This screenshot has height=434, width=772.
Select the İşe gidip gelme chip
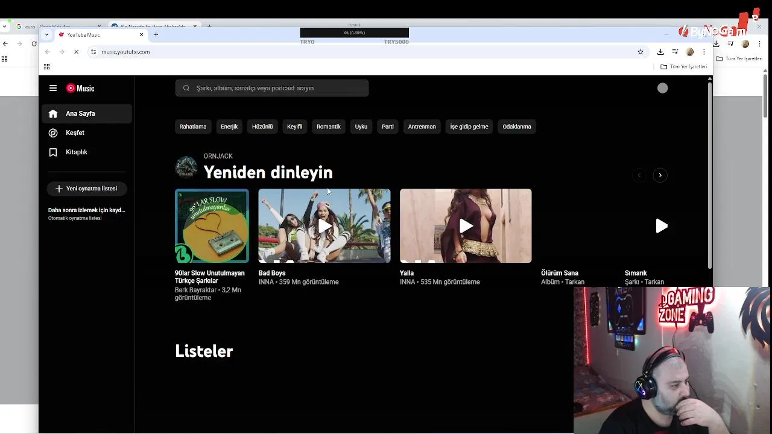(x=469, y=127)
